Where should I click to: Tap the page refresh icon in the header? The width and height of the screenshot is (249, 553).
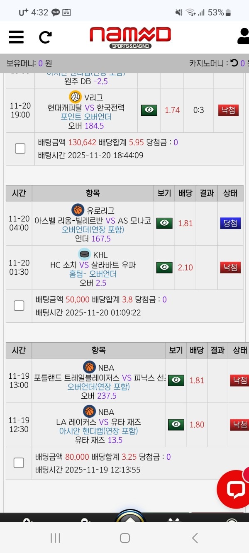(46, 37)
